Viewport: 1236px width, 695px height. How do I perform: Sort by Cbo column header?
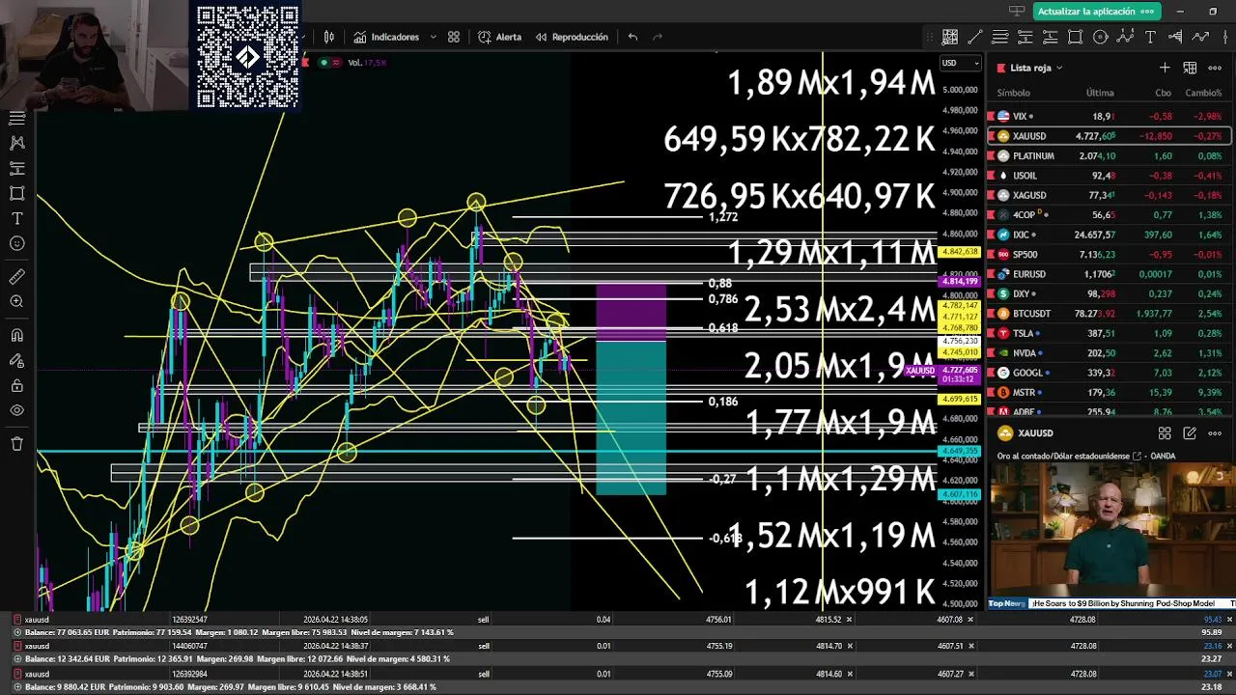(1164, 93)
